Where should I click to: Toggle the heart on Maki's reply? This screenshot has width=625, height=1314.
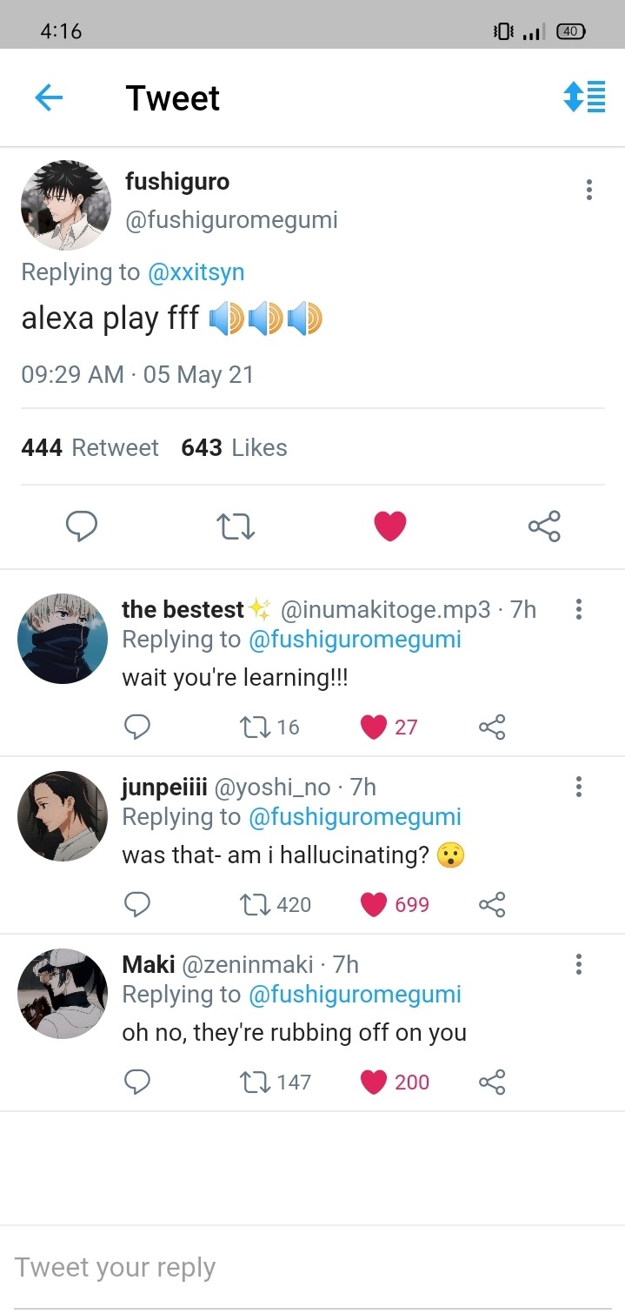[374, 1082]
